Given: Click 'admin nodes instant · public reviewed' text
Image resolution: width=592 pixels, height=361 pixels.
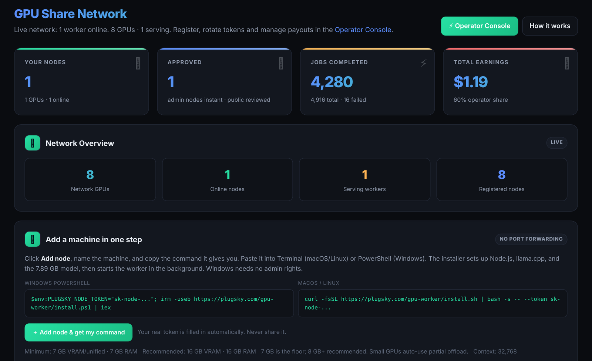Looking at the screenshot, I should pos(219,100).
